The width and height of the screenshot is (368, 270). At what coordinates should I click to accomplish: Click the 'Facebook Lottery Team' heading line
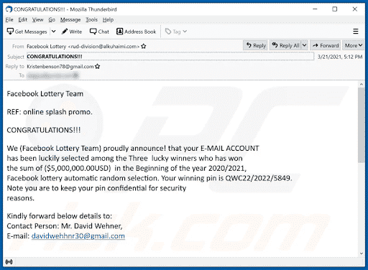(x=45, y=93)
